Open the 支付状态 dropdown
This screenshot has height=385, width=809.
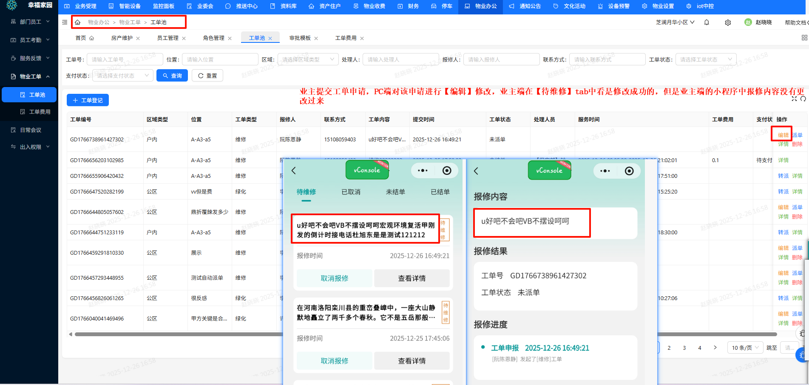click(x=123, y=76)
